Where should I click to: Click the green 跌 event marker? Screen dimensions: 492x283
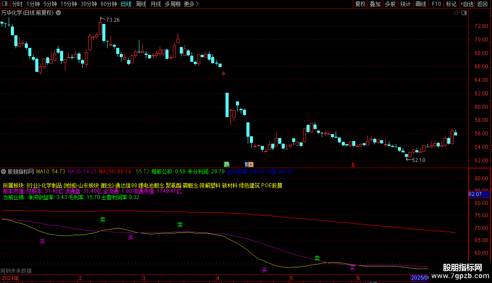[x=227, y=165]
